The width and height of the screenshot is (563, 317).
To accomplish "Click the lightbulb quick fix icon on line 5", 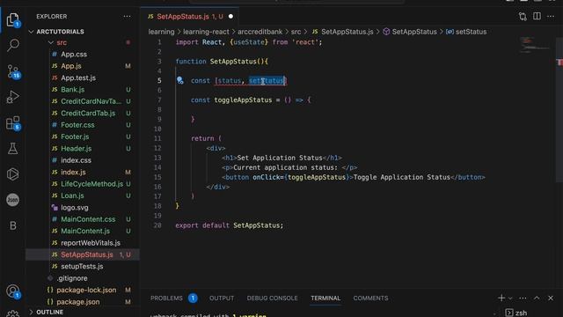I will pos(179,80).
